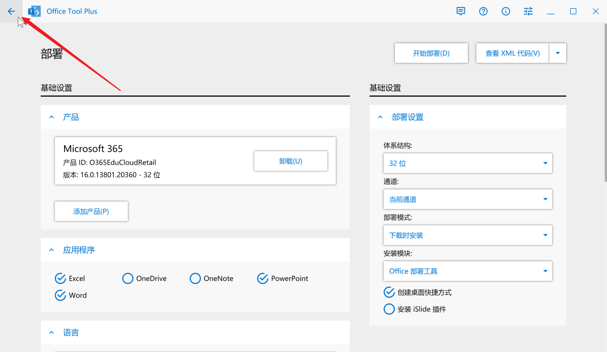Toggle the Word application checkbox
Image resolution: width=607 pixels, height=352 pixels.
(x=60, y=295)
